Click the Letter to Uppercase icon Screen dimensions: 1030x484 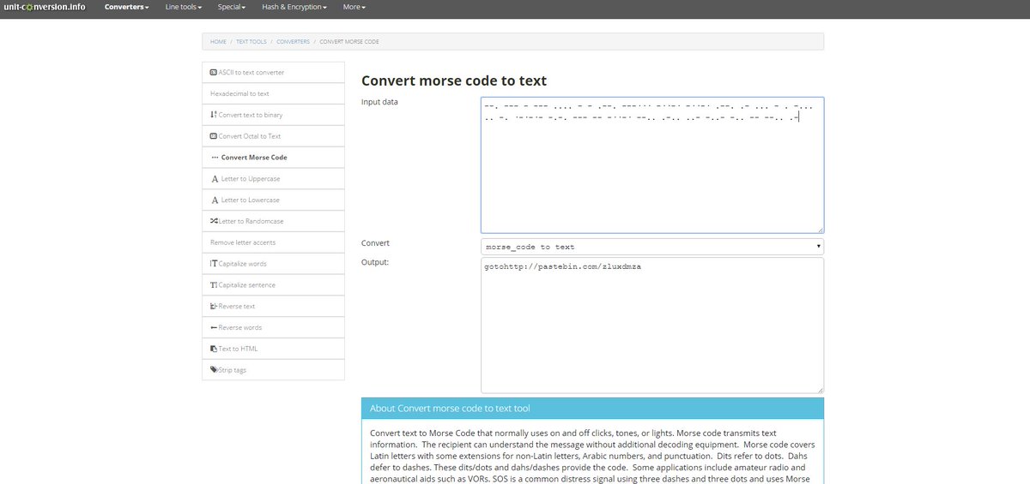pos(214,179)
